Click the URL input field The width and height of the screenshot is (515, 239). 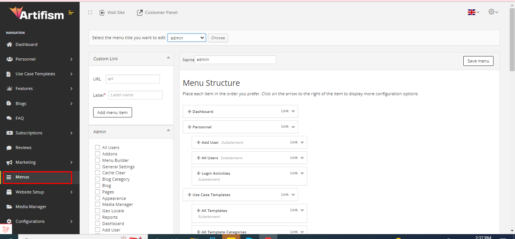click(x=133, y=79)
